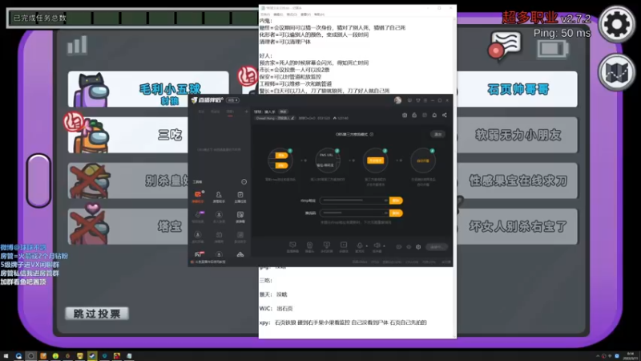The width and height of the screenshot is (641, 361).
Task: Click the microphone icon in the streaming toolbar
Action: [360, 246]
